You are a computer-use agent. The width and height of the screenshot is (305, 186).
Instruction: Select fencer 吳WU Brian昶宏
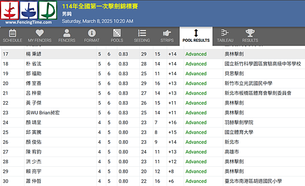coord(43,113)
